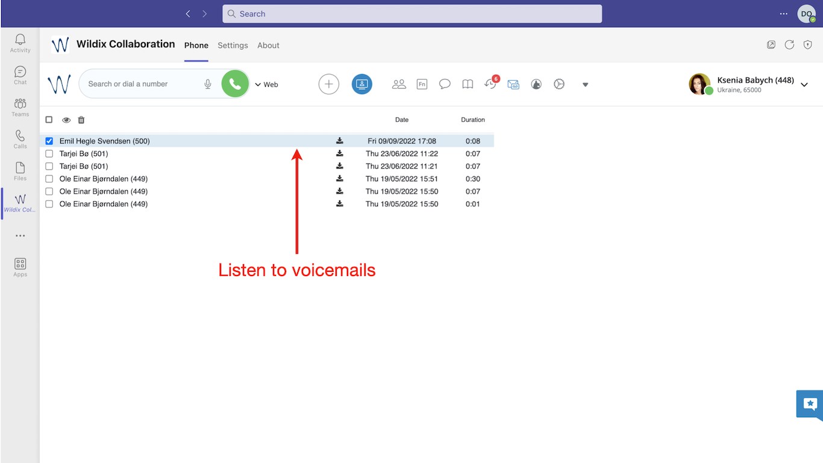Check the Ole Einar Bjørndalen 15:51 checkbox
The image size is (823, 463).
click(49, 179)
